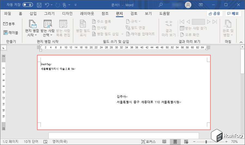Enable 포커스 (Focus) mode

(148, 141)
